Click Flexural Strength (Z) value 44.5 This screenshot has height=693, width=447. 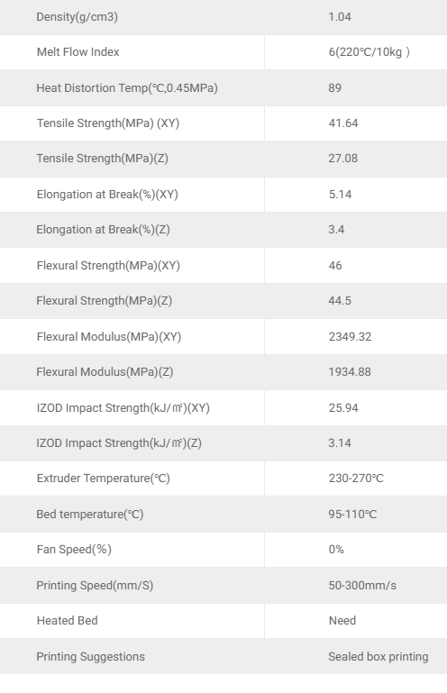pos(340,301)
